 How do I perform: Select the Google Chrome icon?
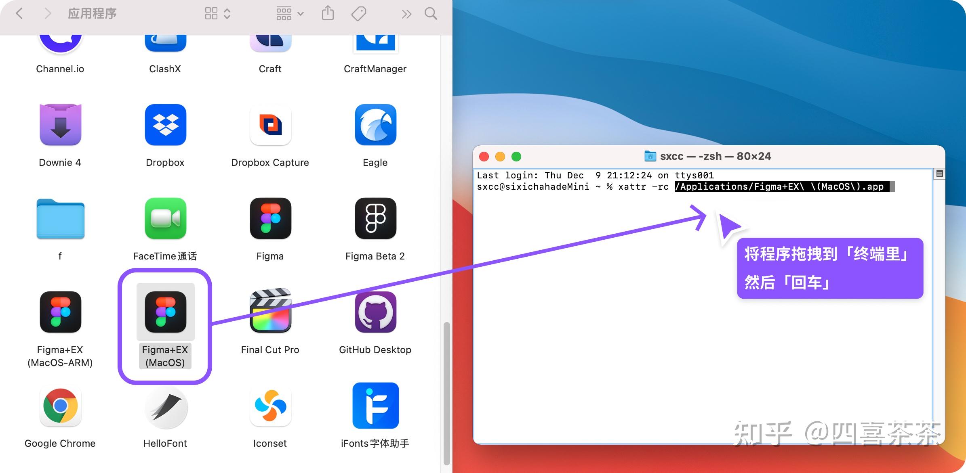coord(60,406)
